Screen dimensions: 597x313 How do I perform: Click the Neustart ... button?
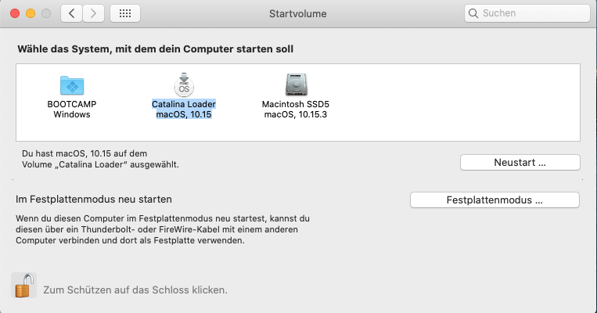520,163
